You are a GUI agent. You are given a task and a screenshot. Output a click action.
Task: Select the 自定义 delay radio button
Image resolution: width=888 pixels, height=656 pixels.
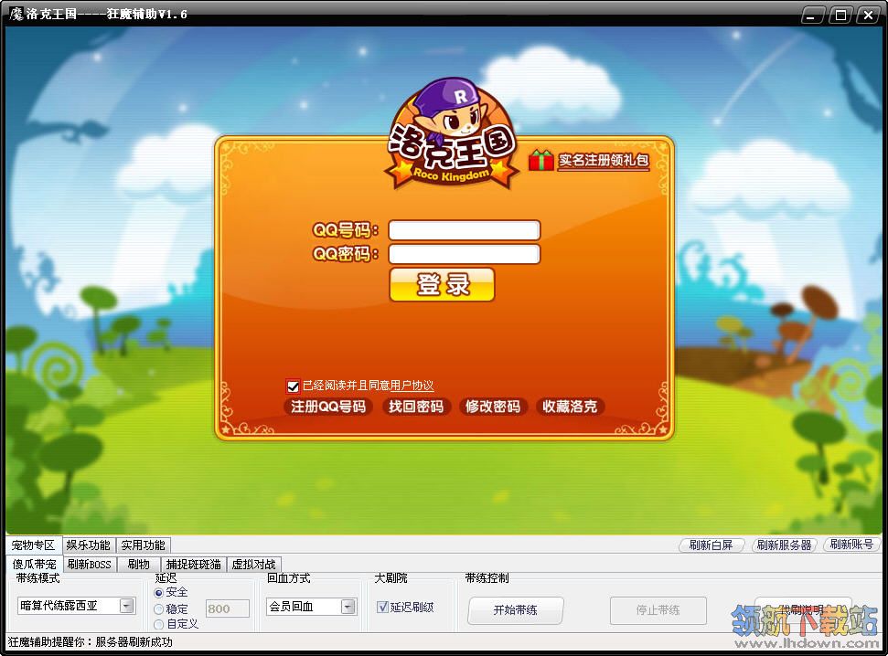pyautogui.click(x=158, y=624)
